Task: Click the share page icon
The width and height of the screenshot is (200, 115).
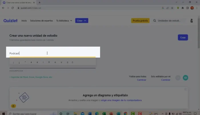Action: [167, 8]
